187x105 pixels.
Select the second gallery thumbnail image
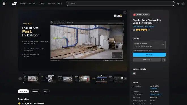[x=48, y=78]
